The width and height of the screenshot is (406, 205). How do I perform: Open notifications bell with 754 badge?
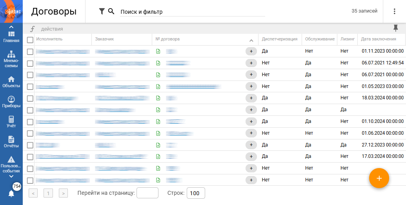coord(11,193)
